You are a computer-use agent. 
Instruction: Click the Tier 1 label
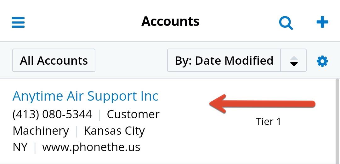click(268, 121)
